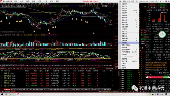This screenshot has width=170, height=96.
Task: Select the 日线 daily period tab
Action: (32, 4)
